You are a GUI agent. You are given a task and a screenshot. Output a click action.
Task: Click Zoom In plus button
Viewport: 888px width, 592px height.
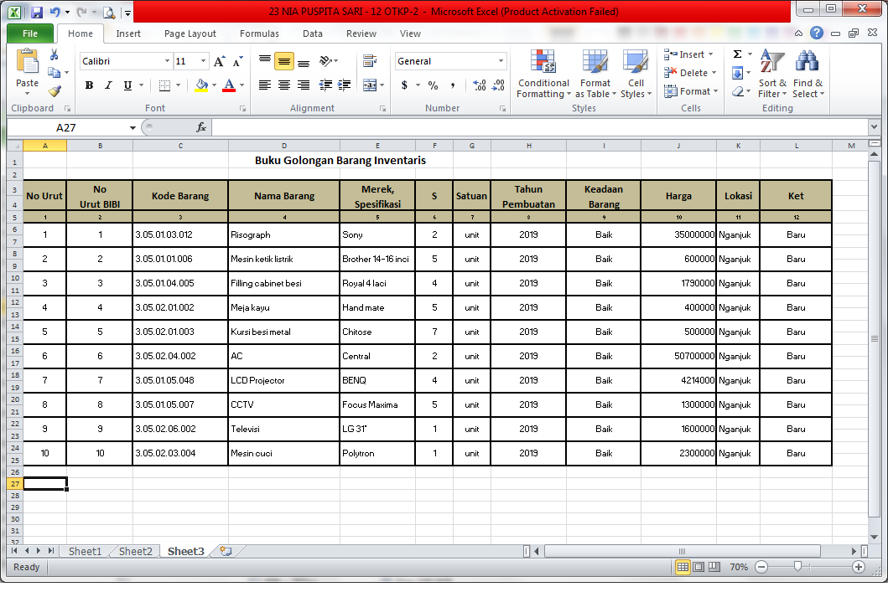859,567
